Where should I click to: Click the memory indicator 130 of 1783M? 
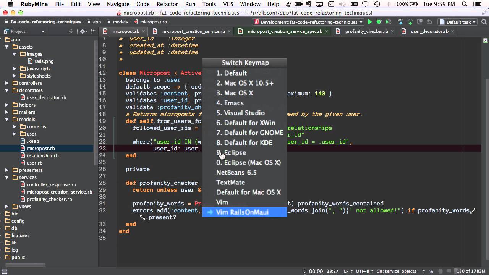point(471,271)
